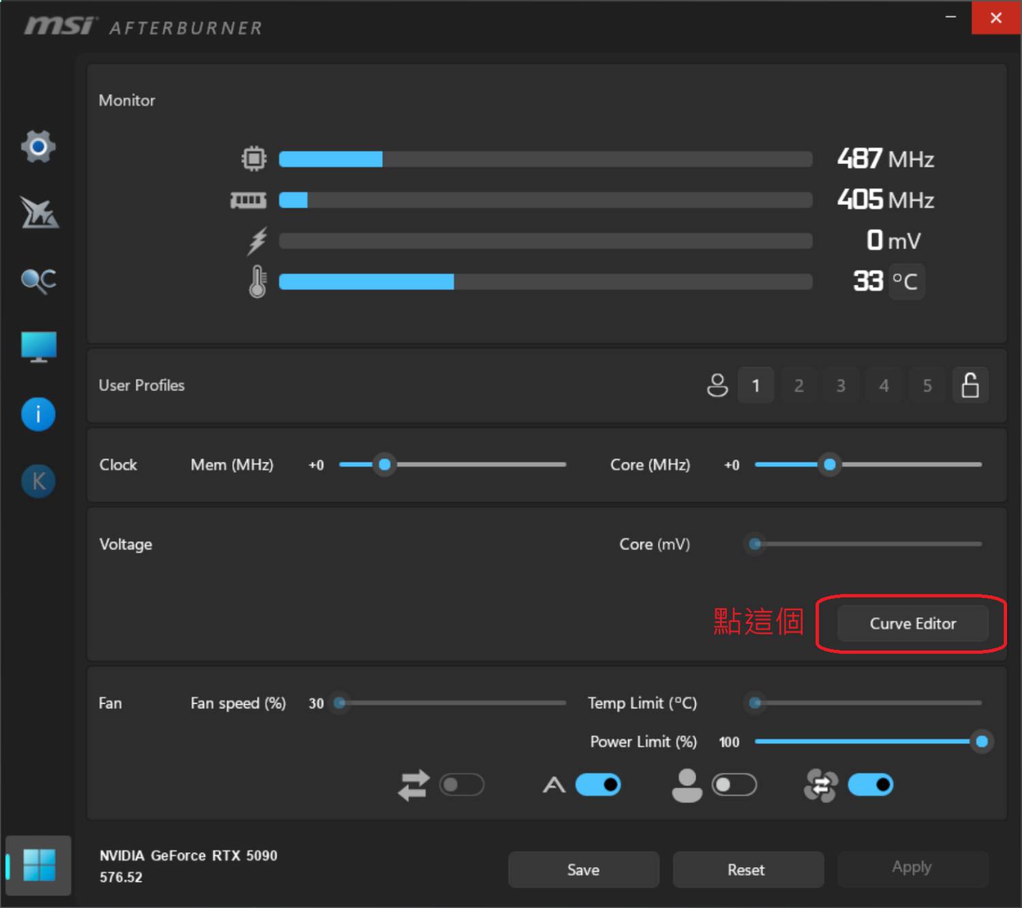Close the Afterburner window
Viewport: 1022px width, 908px height.
(996, 17)
